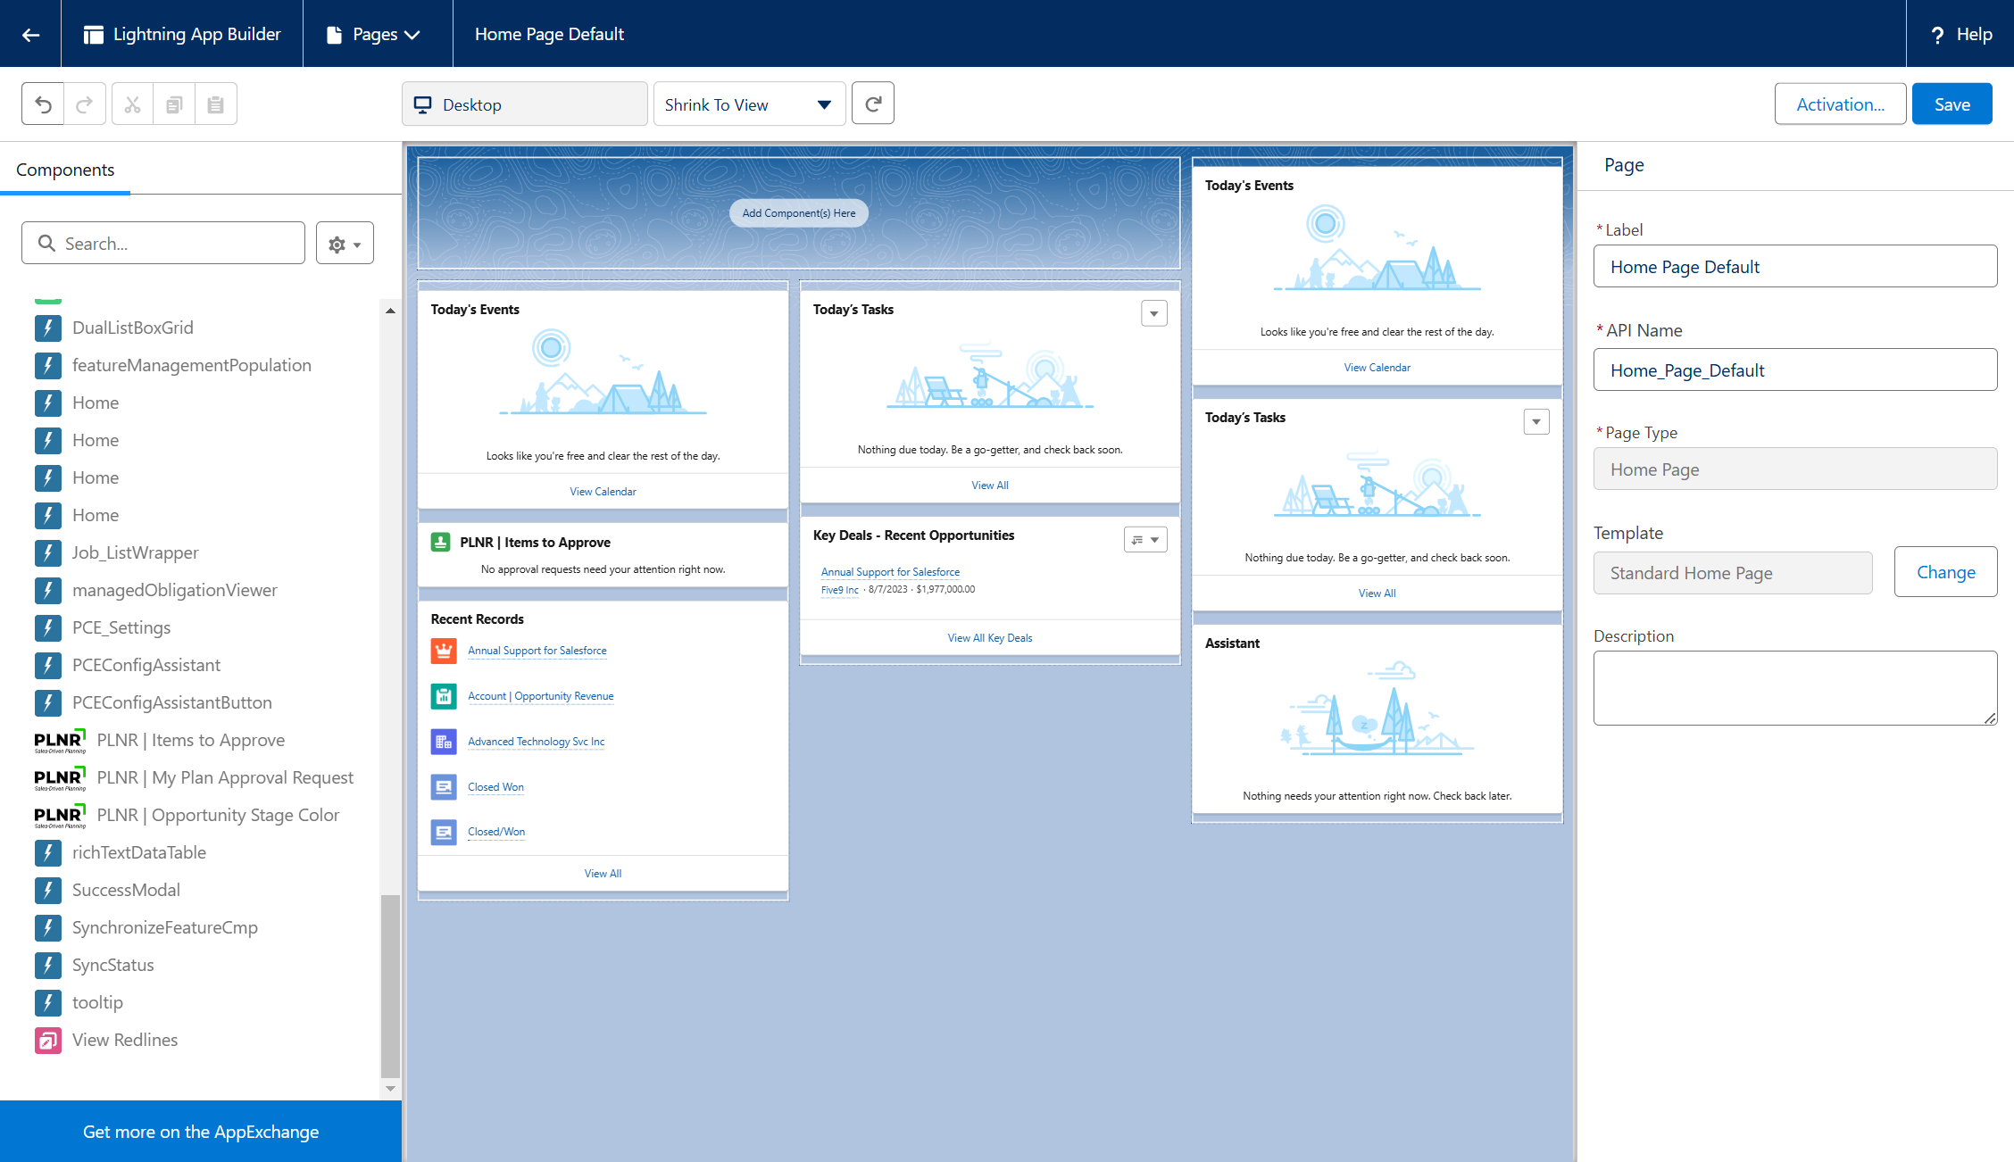Click the Activation button
The height and width of the screenshot is (1162, 2014).
[1840, 104]
